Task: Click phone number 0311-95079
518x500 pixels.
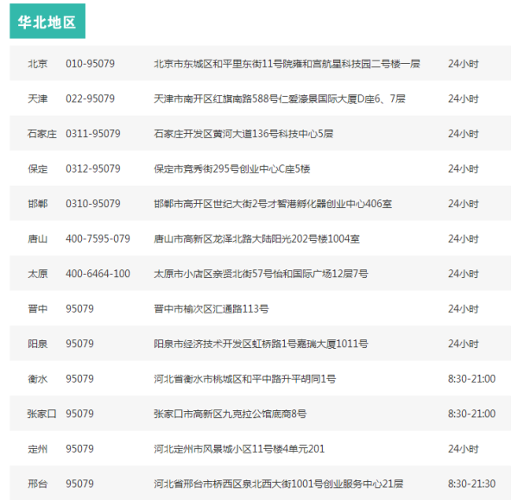Action: (93, 134)
